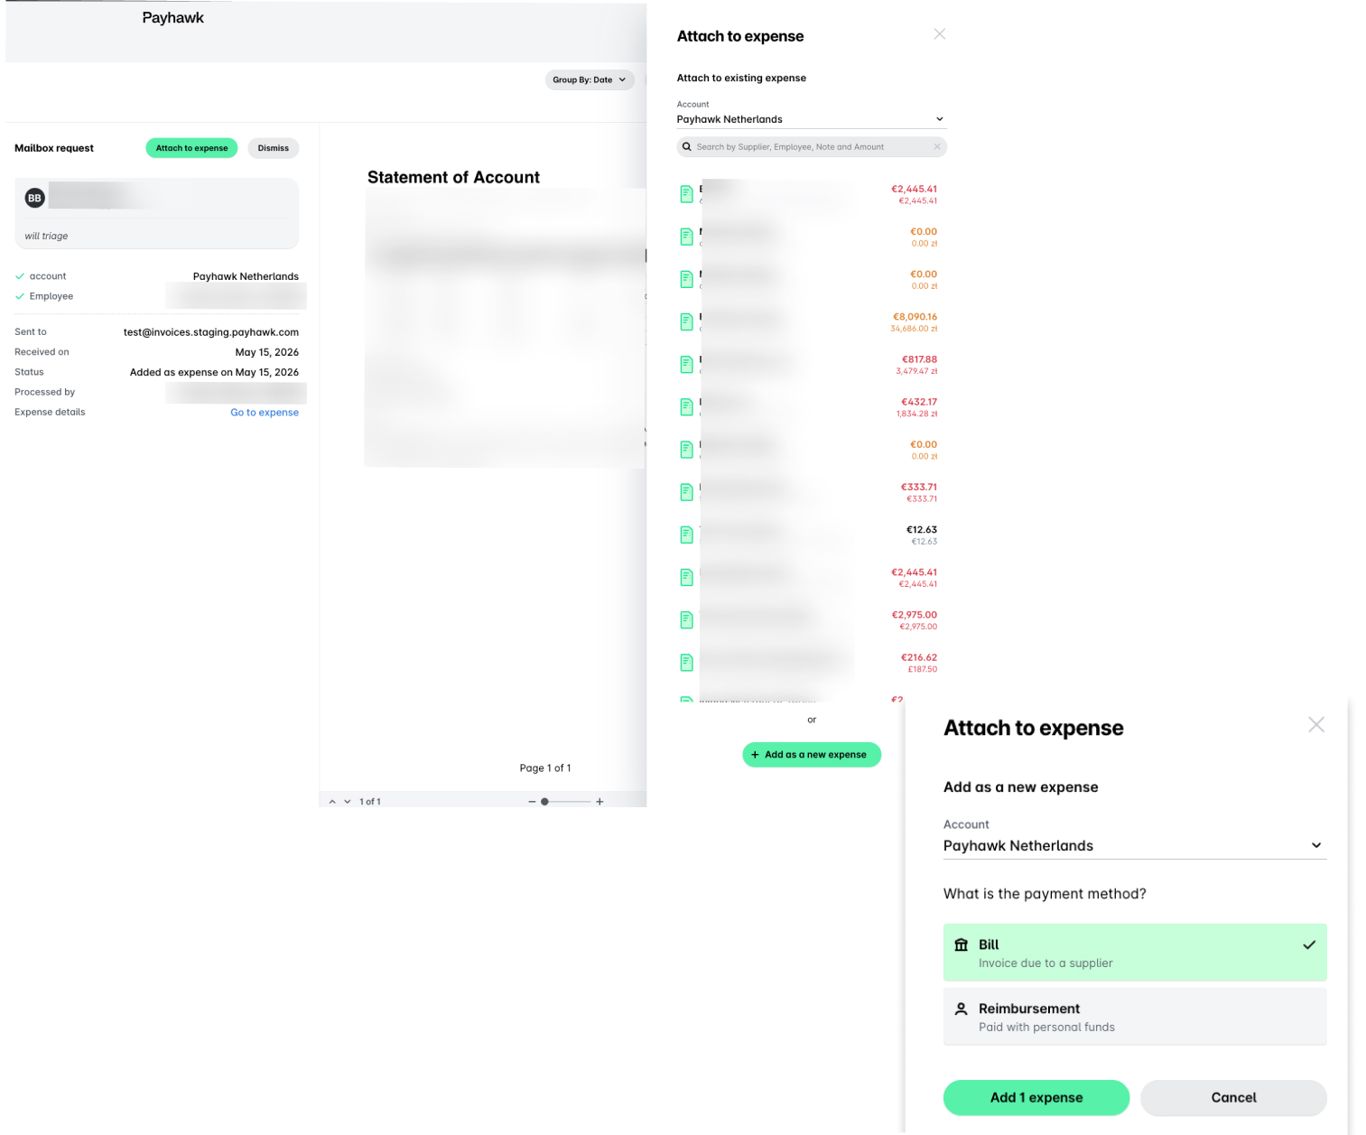
Task: Click the Attach to expense button beside Dismiss
Action: pos(191,148)
